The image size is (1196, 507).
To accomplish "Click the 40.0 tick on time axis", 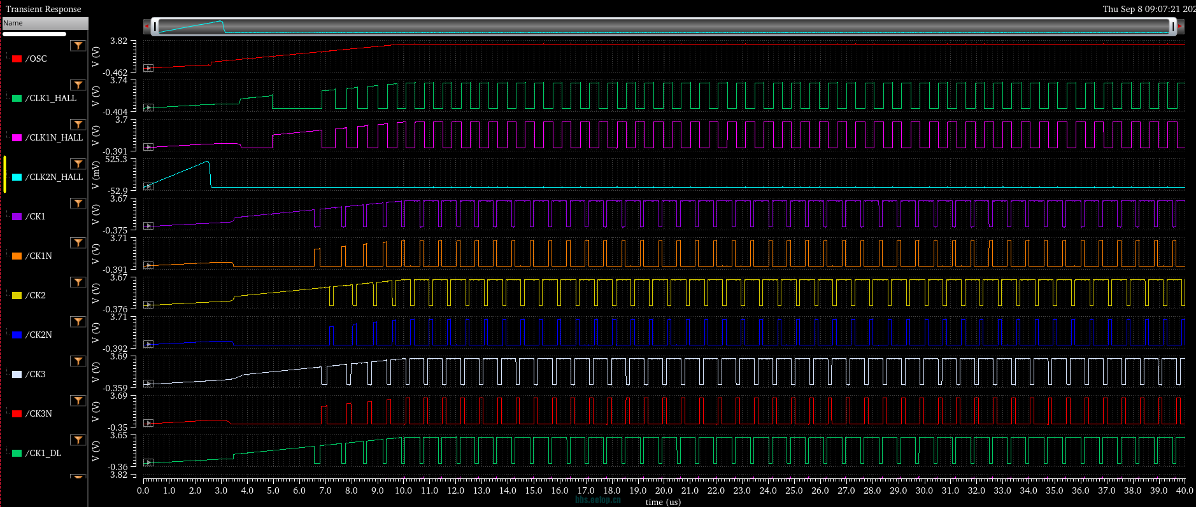I will [x=1185, y=490].
